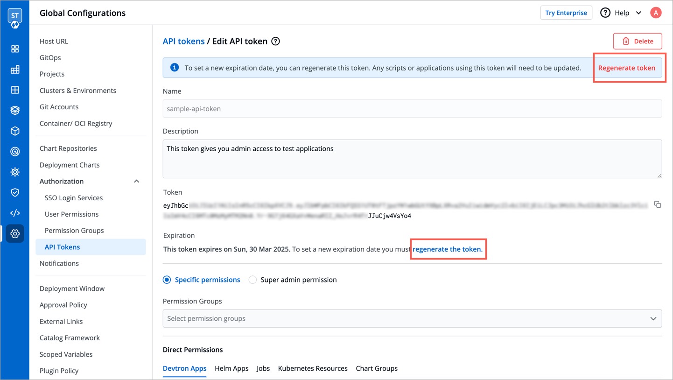
Task: Click the code brackets icon in sidebar
Action: (15, 213)
